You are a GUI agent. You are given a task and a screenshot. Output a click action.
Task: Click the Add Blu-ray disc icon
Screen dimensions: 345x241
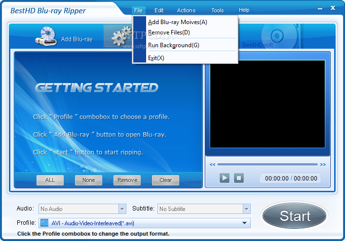point(46,36)
